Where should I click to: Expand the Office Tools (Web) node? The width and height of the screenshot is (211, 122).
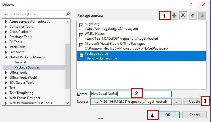click(x=6, y=78)
